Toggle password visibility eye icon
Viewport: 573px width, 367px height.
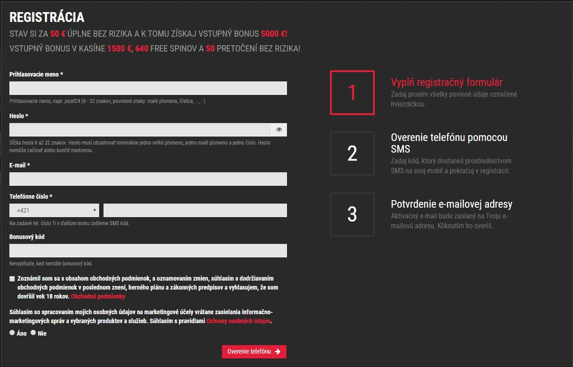click(279, 130)
